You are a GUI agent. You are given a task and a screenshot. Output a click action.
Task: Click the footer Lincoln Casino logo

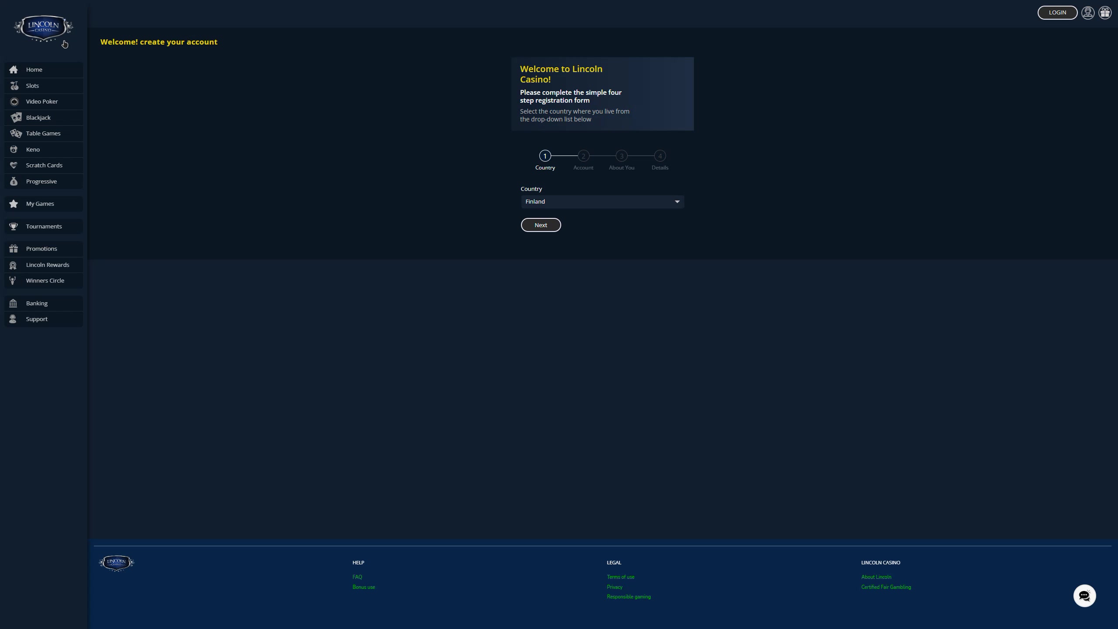116,563
